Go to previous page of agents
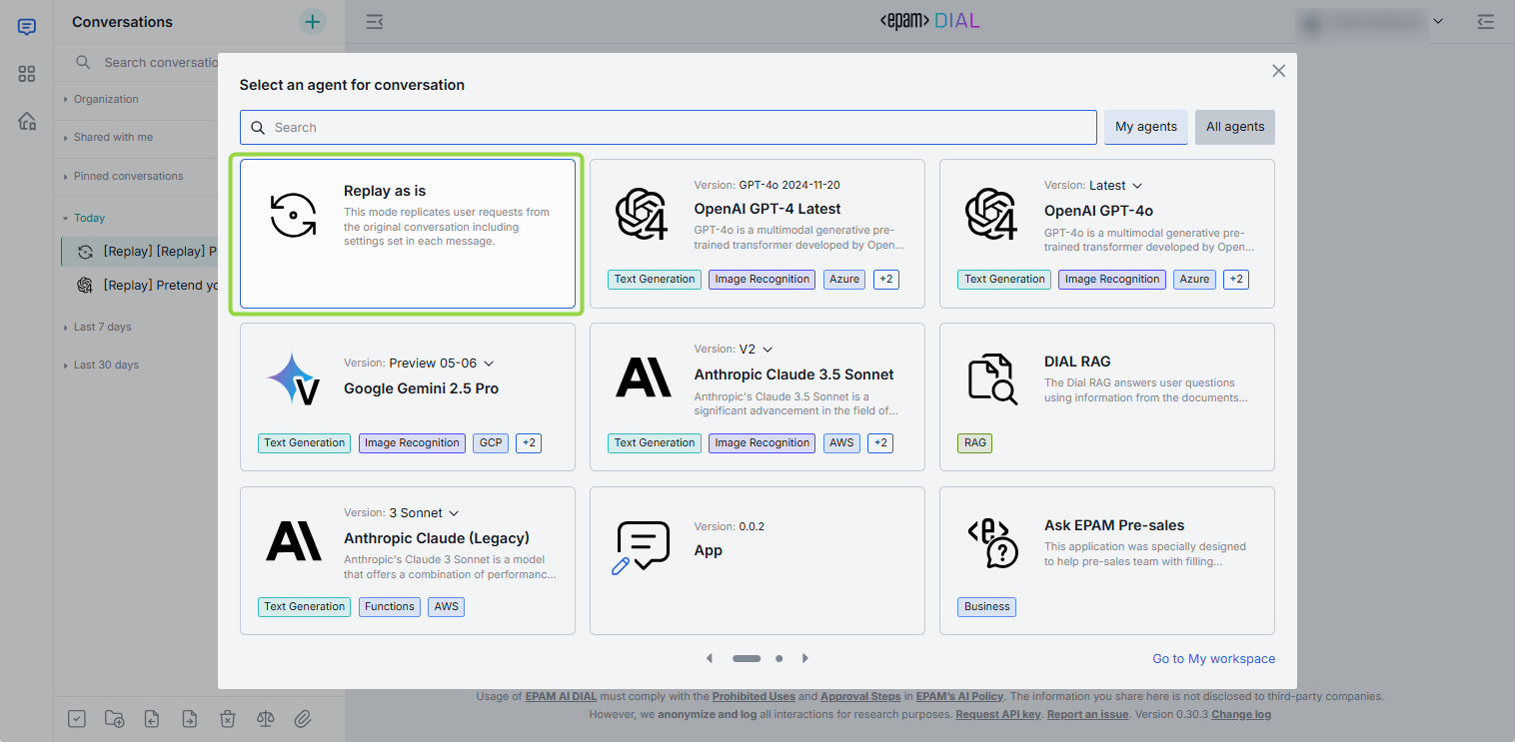 pos(710,658)
